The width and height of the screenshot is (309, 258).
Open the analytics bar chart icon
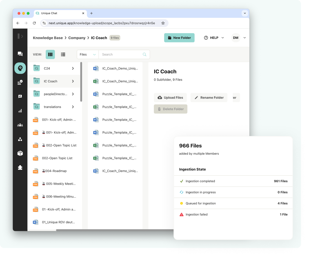20,111
